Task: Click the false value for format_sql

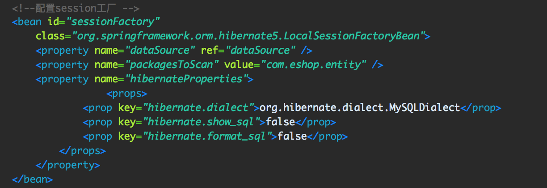Action: [292, 136]
